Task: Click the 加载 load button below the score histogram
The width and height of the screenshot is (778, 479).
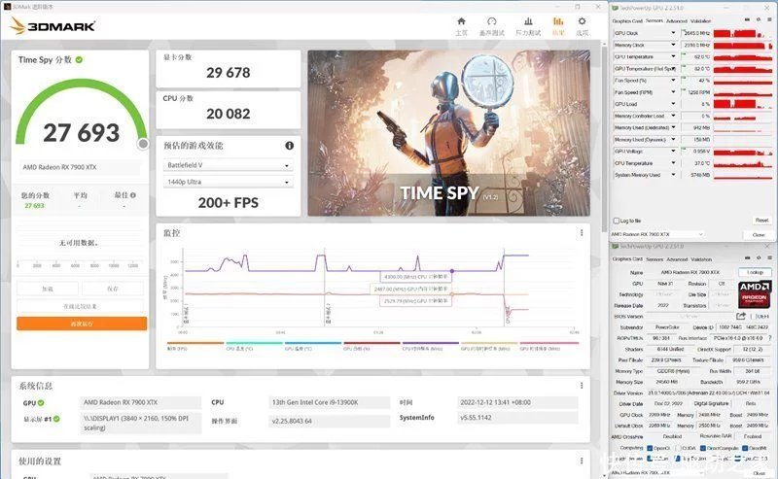Action: click(x=48, y=289)
